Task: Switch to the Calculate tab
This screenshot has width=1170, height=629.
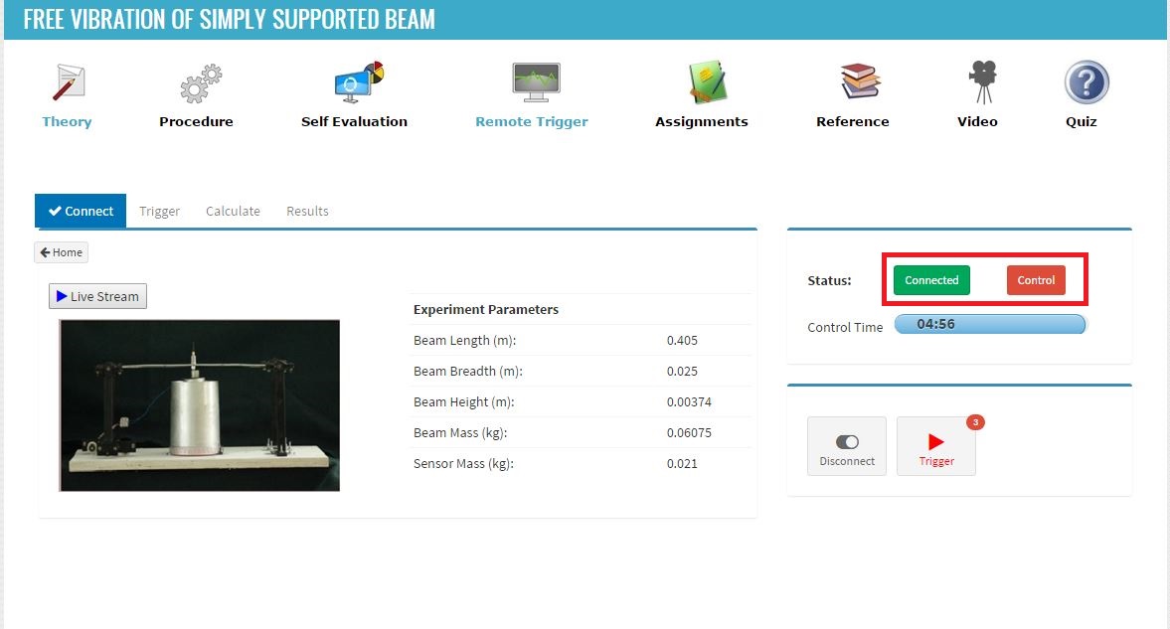Action: [233, 212]
